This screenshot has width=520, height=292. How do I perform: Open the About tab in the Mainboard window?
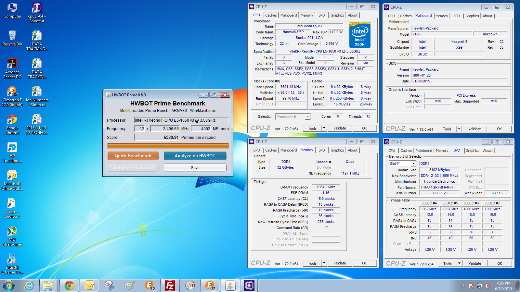[x=487, y=16]
